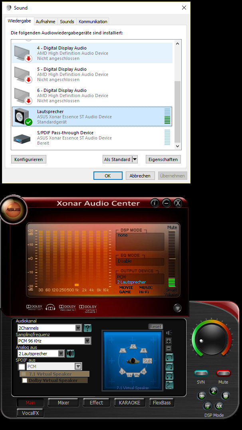This screenshot has height=430, width=242.
Task: Toggle the SVN smart volume button
Action: [201, 374]
